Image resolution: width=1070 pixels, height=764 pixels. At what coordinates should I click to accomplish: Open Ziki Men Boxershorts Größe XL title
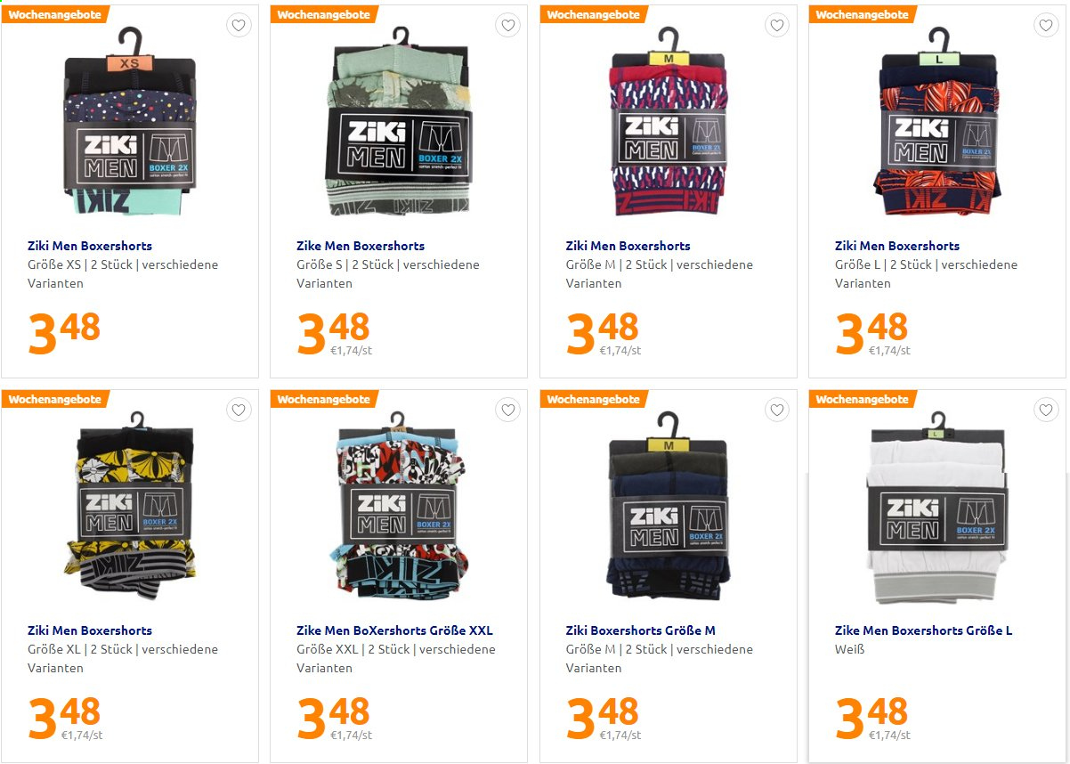click(90, 630)
